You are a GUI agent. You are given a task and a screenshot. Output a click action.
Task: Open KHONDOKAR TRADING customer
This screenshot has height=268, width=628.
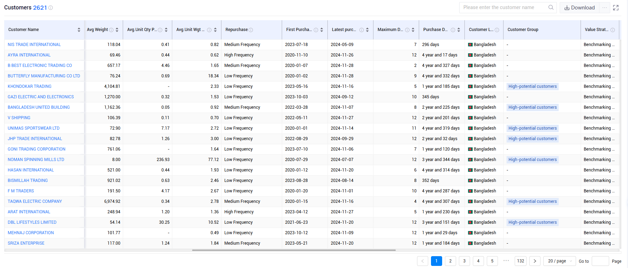point(30,86)
